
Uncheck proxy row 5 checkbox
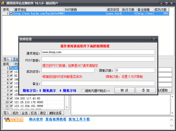pyautogui.click(x=11, y=83)
